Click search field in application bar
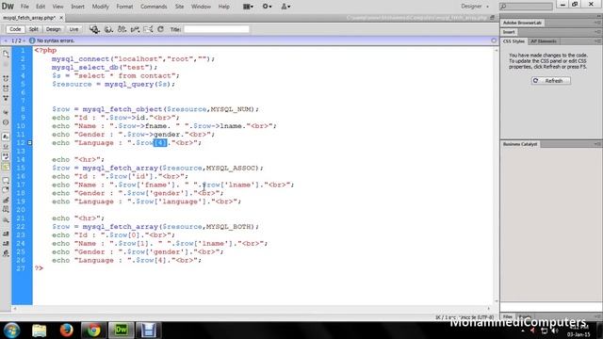 click(x=526, y=7)
